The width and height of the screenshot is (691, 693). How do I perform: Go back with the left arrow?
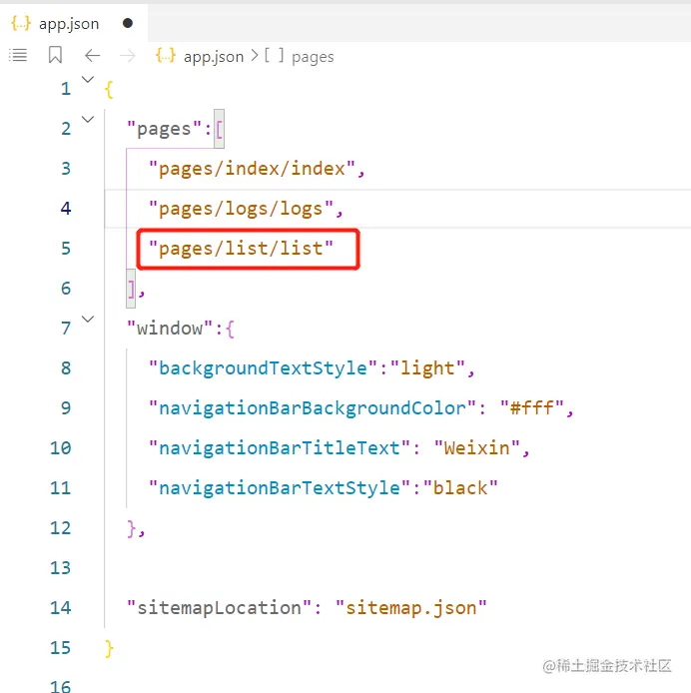pos(93,56)
